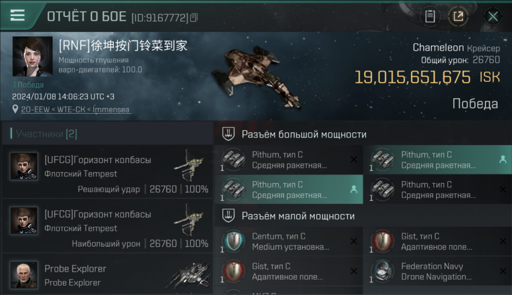Open pilot portrait of RNF player

click(32, 56)
